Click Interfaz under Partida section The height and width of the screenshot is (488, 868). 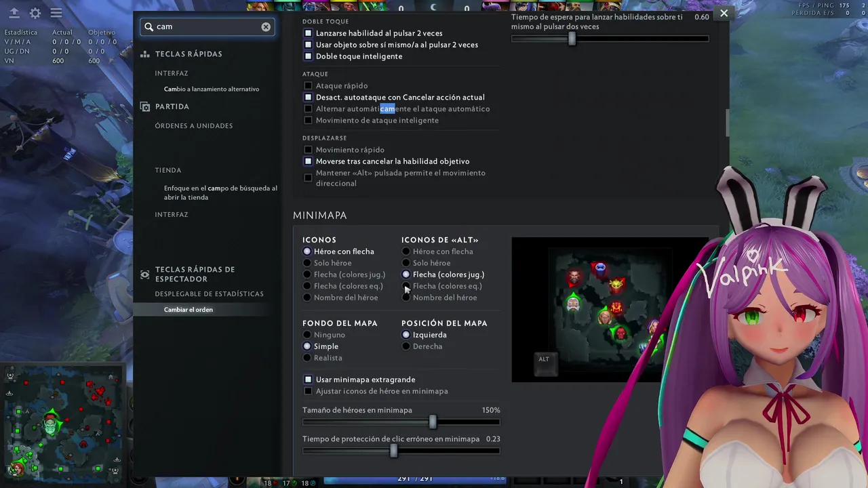tap(172, 215)
